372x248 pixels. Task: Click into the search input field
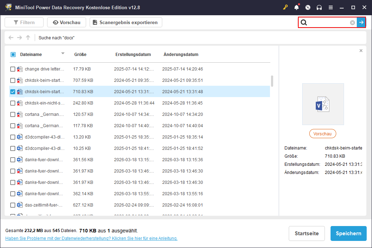[x=328, y=23]
